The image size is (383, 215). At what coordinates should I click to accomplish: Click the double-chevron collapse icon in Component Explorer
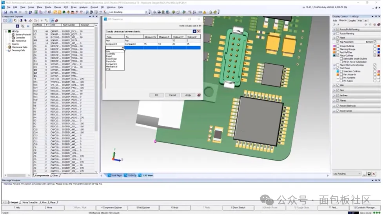pyautogui.click(x=28, y=26)
